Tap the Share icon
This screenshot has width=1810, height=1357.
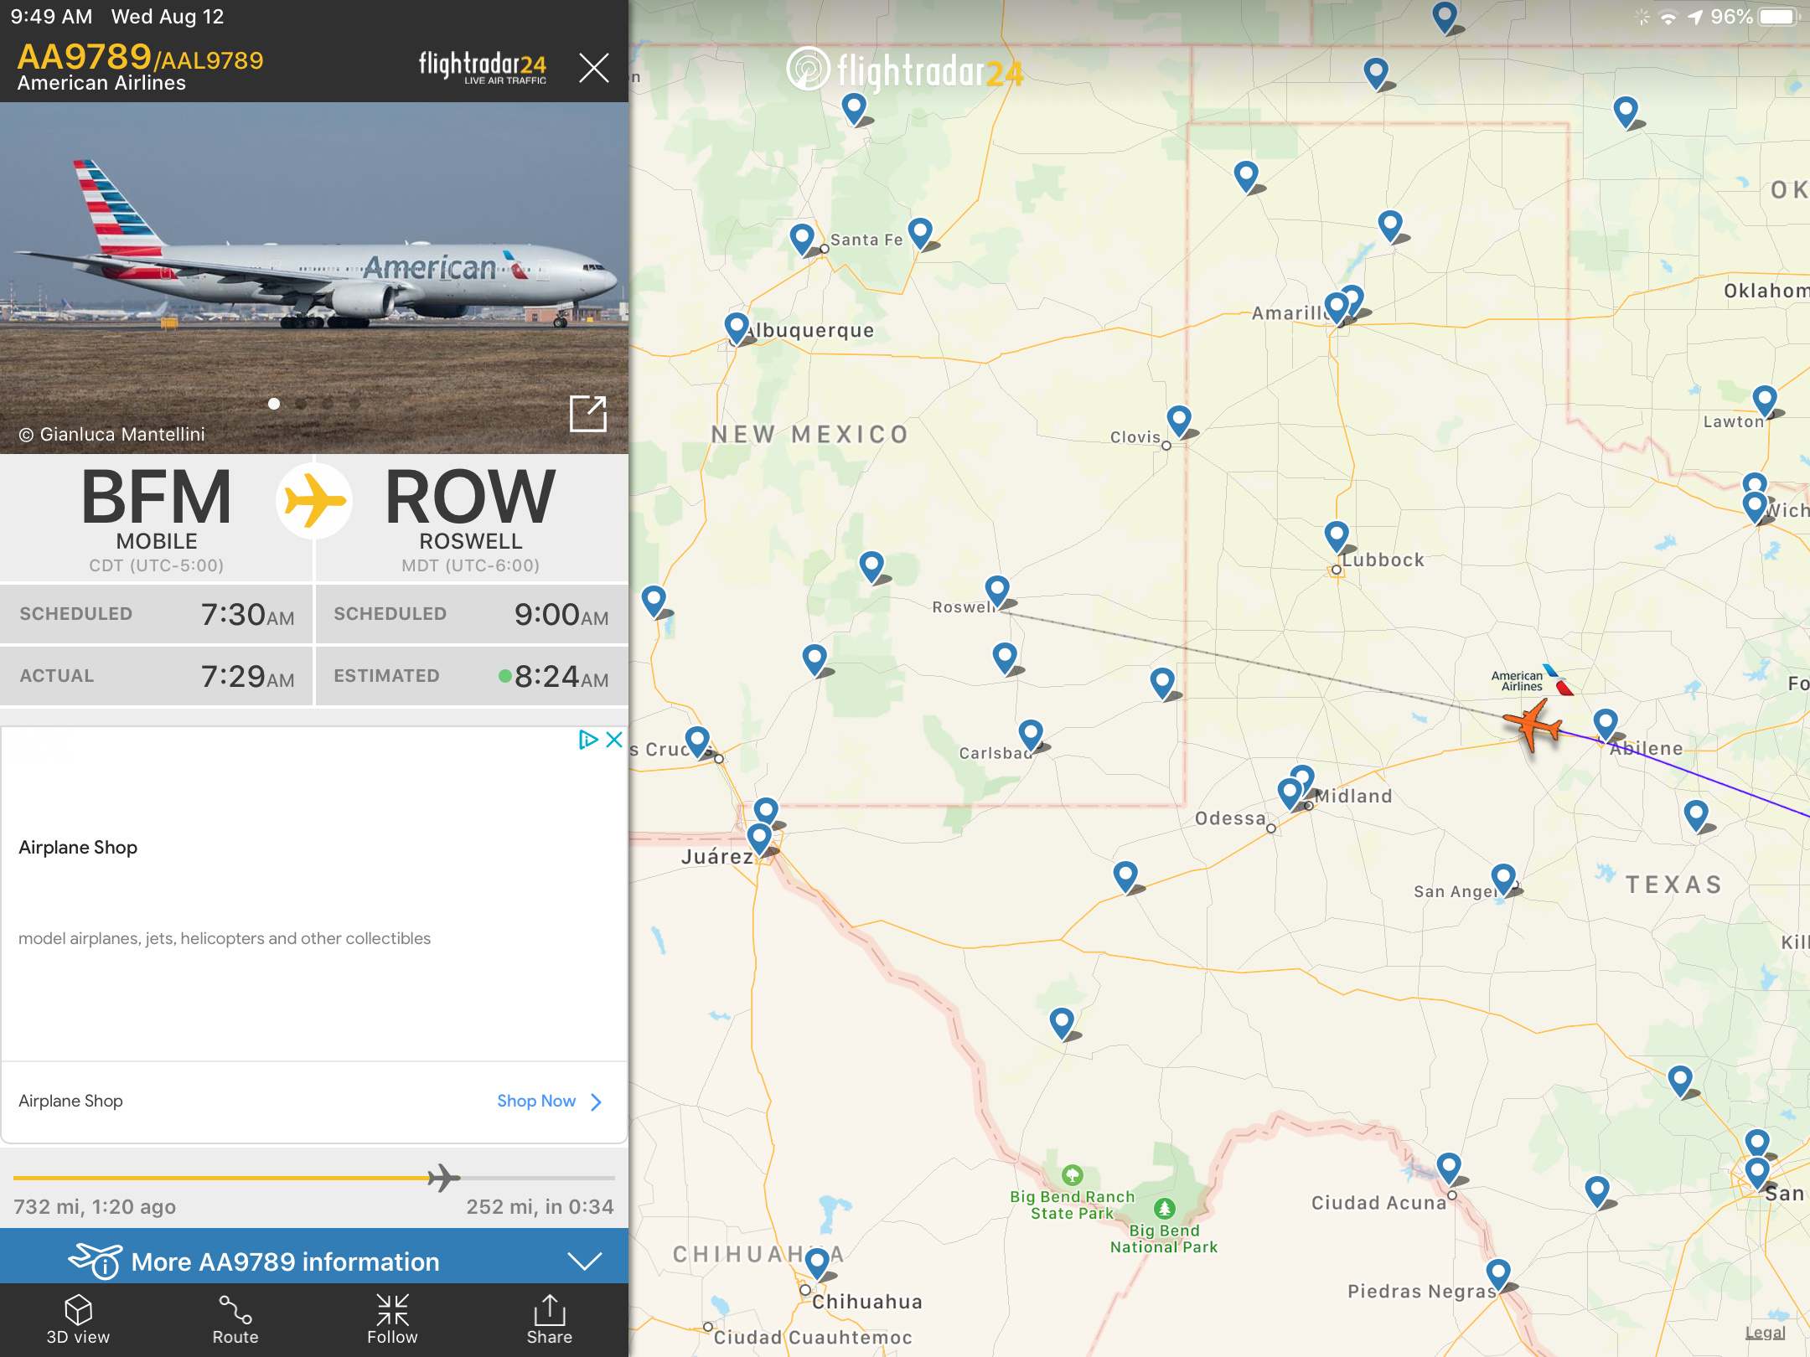tap(549, 1310)
